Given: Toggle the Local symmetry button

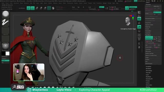Looking at the screenshot, I should pos(139,27).
